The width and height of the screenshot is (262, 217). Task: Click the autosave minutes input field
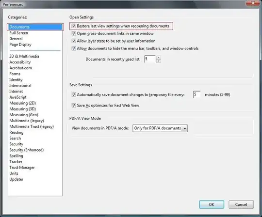tap(197, 94)
